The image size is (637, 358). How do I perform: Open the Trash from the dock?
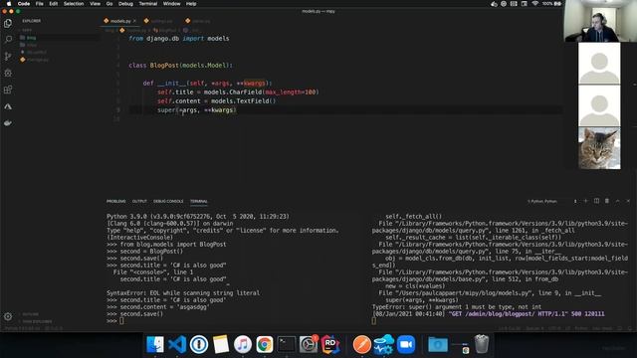tap(482, 344)
